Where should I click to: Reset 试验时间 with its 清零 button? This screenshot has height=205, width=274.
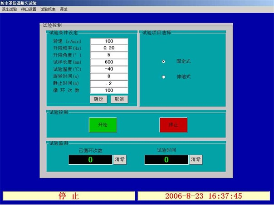click(x=196, y=160)
